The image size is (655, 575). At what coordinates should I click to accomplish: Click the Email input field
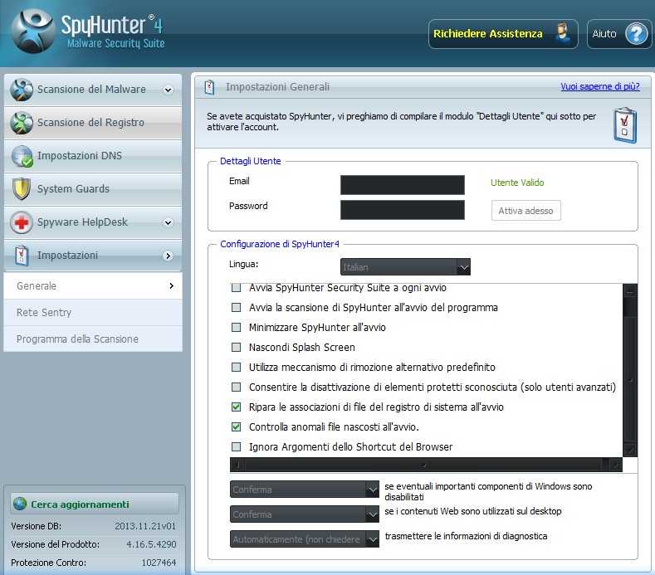[x=403, y=185]
